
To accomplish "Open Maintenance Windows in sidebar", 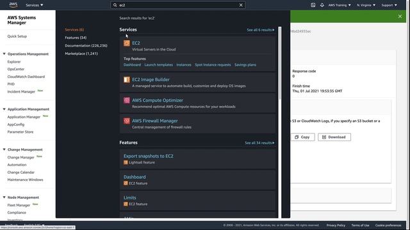I will coord(25,180).
